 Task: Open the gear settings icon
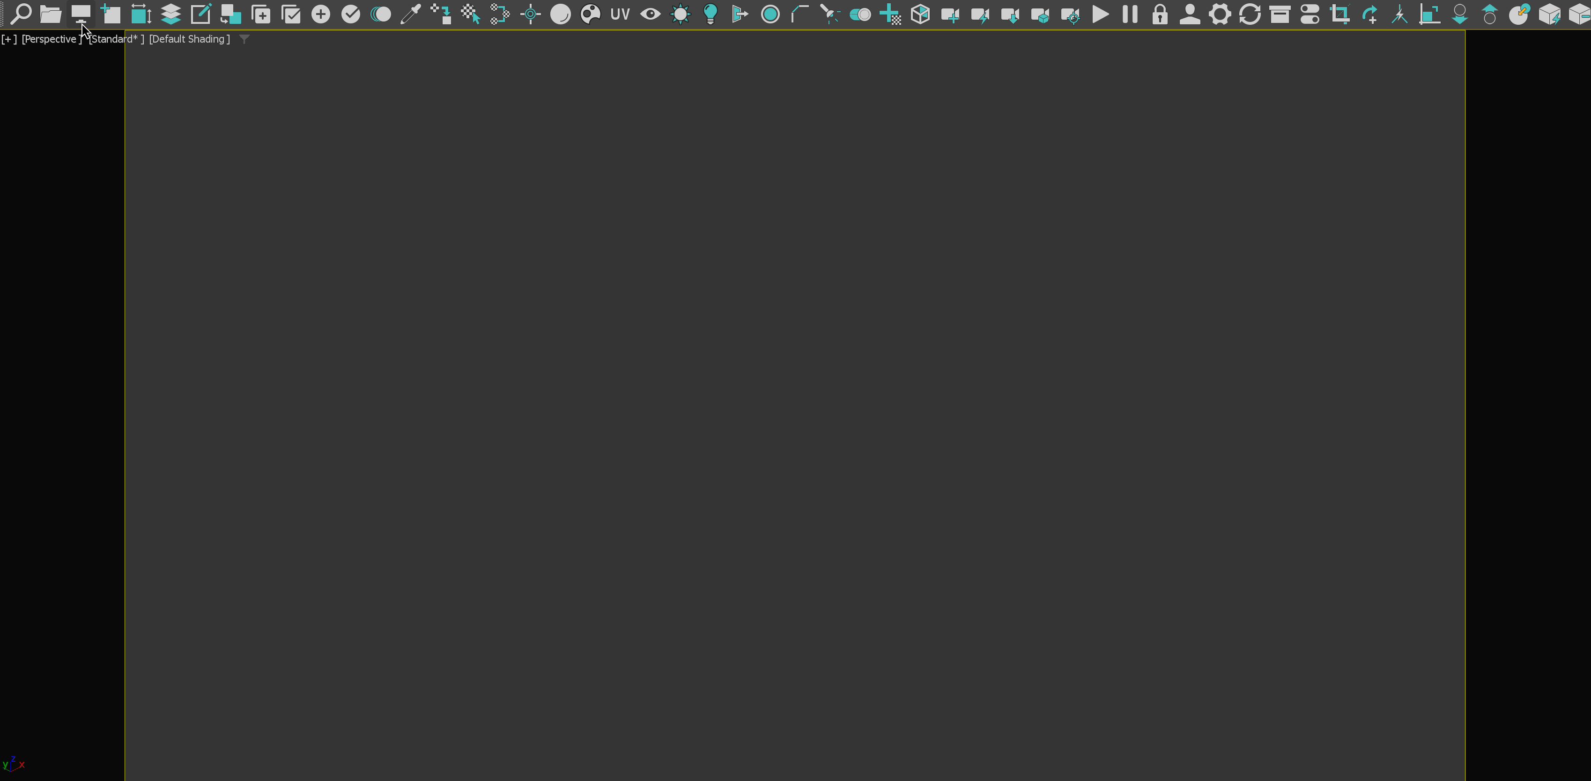coord(1220,14)
